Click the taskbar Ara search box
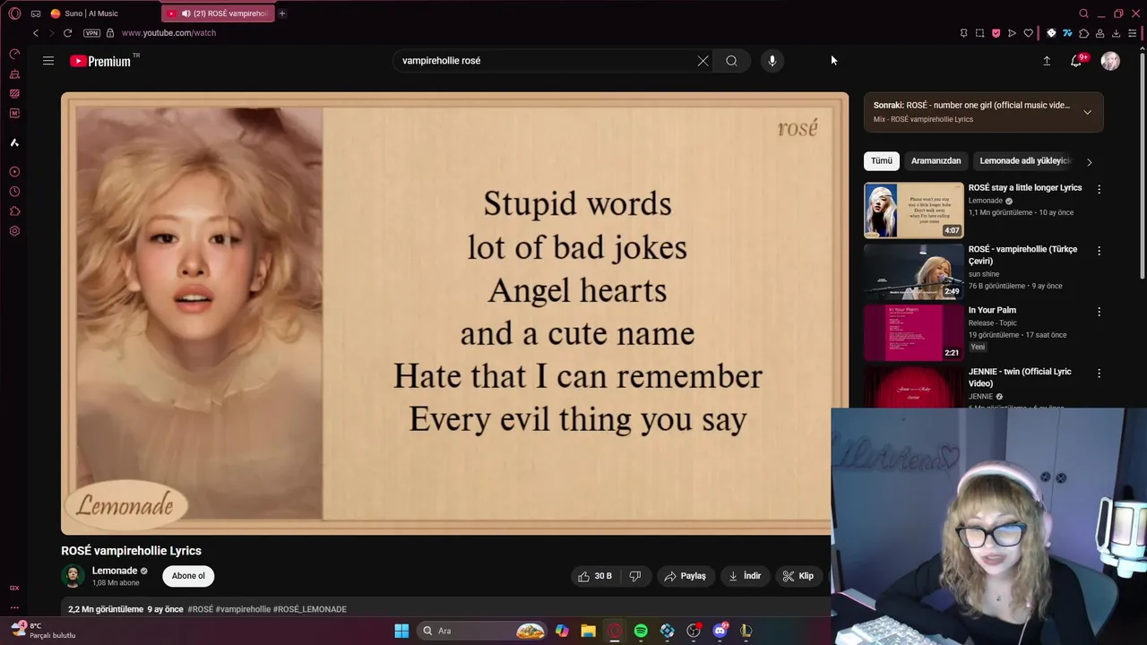1147x645 pixels. (482, 631)
